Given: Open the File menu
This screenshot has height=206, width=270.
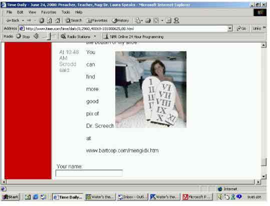Looking at the screenshot, I should pyautogui.click(x=9, y=12).
